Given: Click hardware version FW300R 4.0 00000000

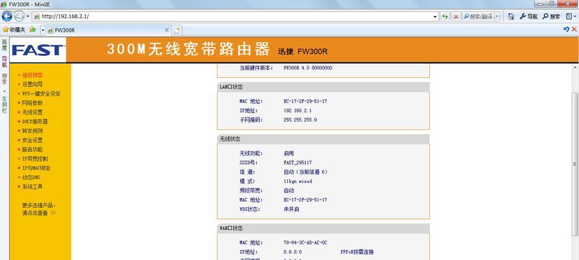Looking at the screenshot, I should tap(307, 68).
